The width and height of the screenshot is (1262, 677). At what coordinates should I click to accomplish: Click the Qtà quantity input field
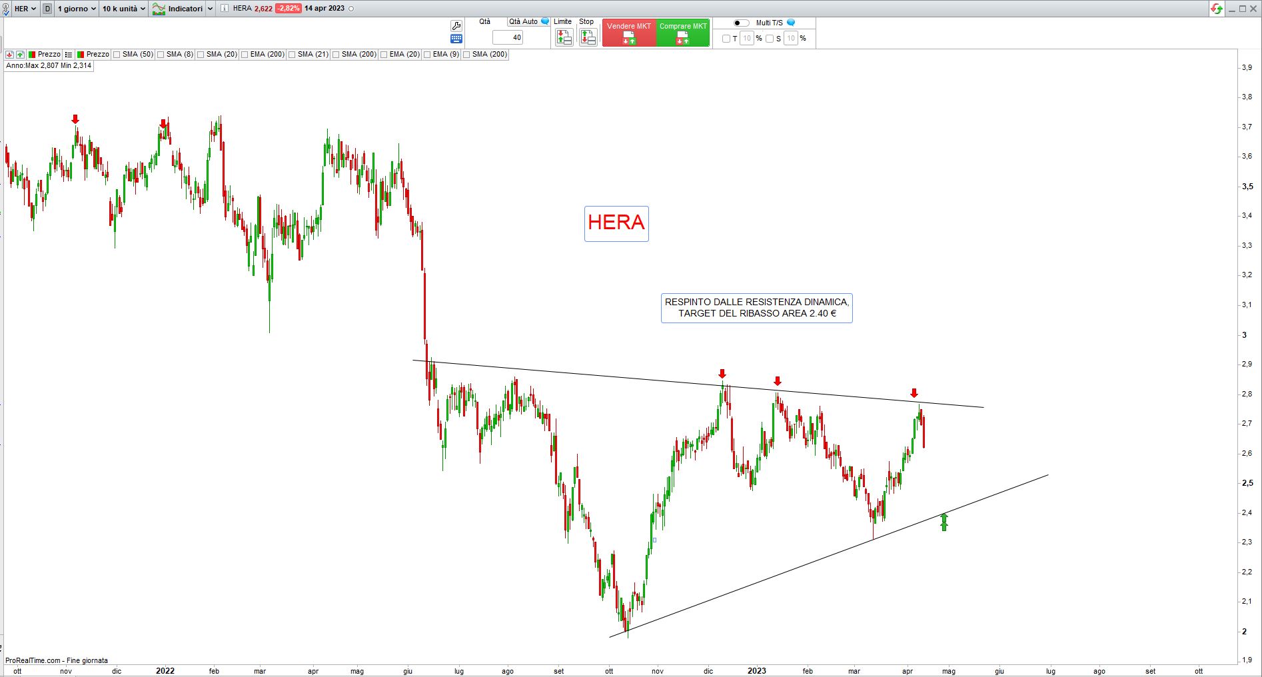point(508,38)
